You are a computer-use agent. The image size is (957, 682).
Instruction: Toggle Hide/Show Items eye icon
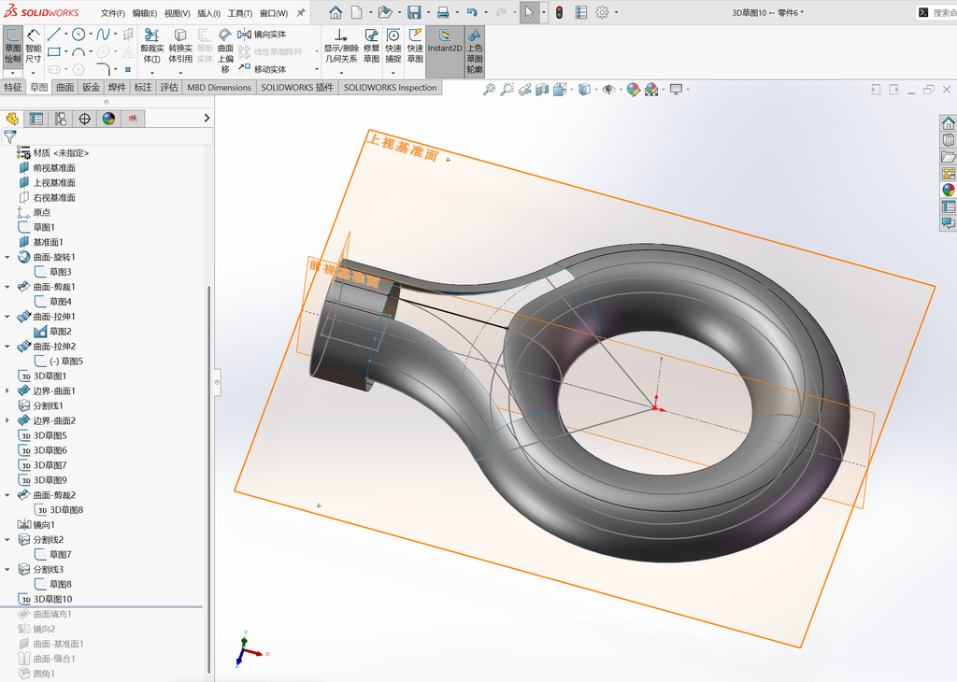coord(607,90)
